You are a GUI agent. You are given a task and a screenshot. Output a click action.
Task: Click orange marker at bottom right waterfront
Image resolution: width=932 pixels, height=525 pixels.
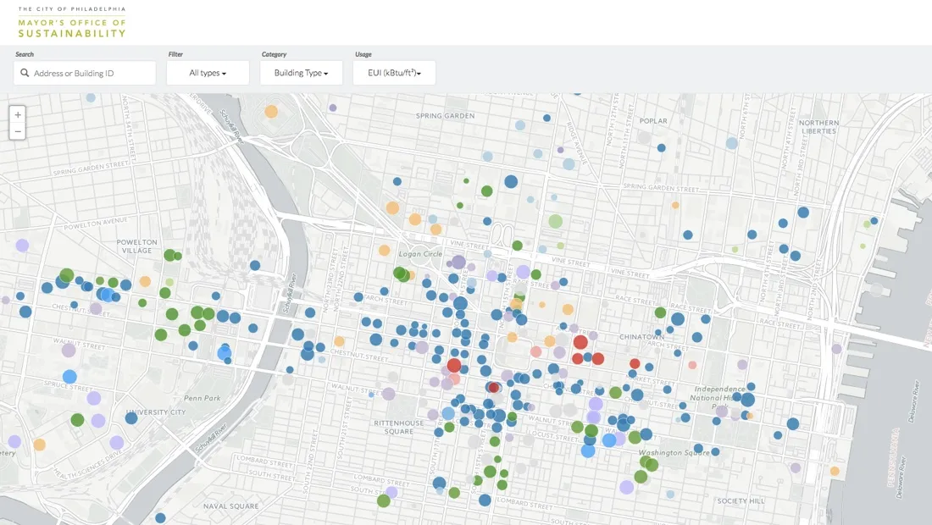(x=835, y=471)
